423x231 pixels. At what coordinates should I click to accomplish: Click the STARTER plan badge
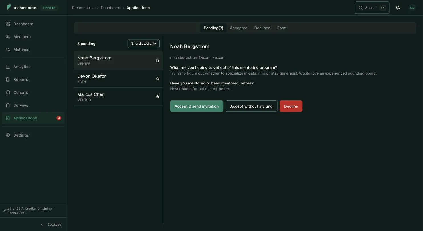click(x=49, y=8)
